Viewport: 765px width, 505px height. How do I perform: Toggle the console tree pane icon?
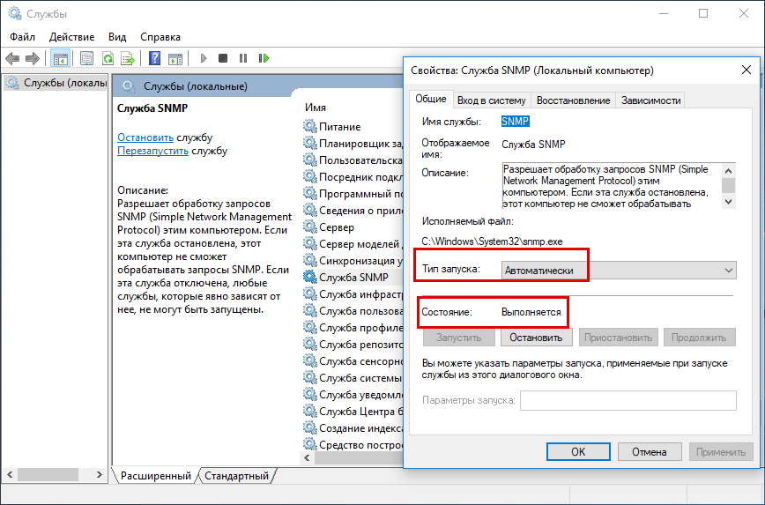[x=61, y=58]
